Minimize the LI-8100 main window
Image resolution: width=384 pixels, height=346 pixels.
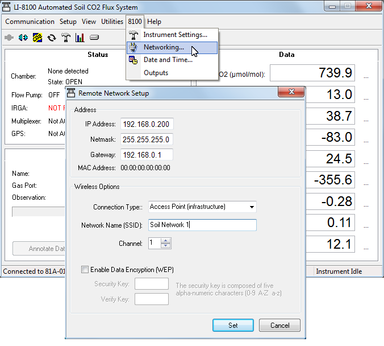332,6
